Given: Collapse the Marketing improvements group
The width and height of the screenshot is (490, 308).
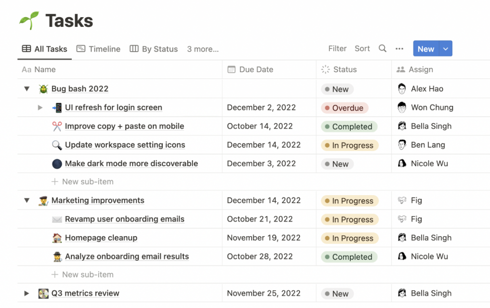Looking at the screenshot, I should [27, 200].
